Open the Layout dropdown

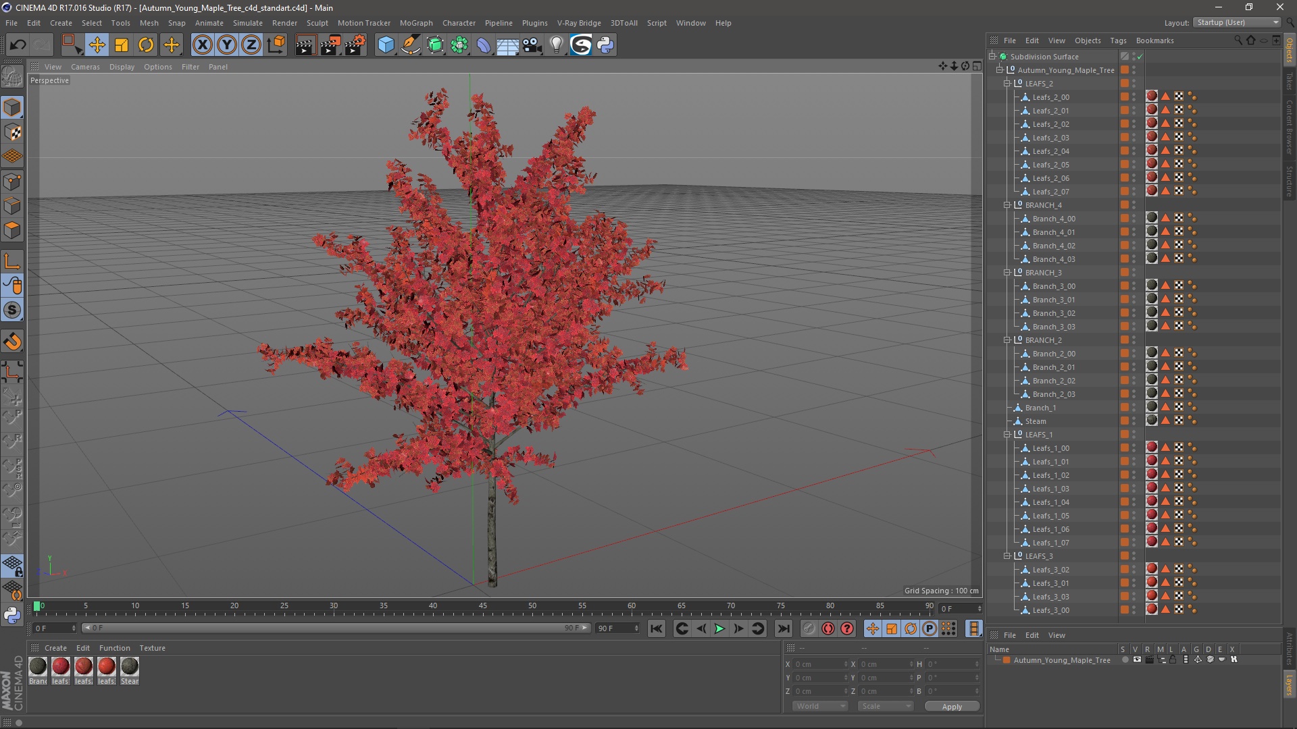[x=1236, y=22]
